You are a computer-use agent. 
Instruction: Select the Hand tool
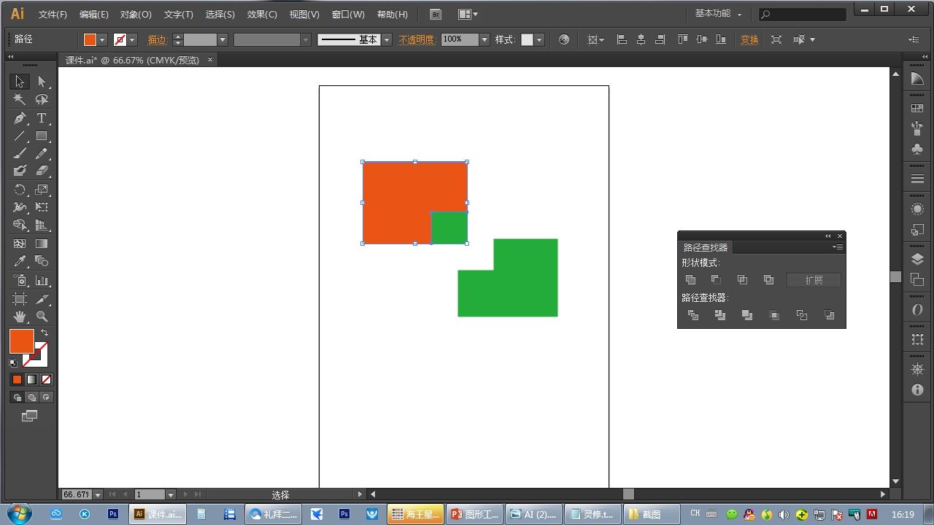point(20,316)
